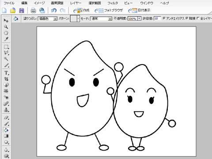Select the bandage Healing Brush tool
212x159 pixels.
(x=6, y=104)
